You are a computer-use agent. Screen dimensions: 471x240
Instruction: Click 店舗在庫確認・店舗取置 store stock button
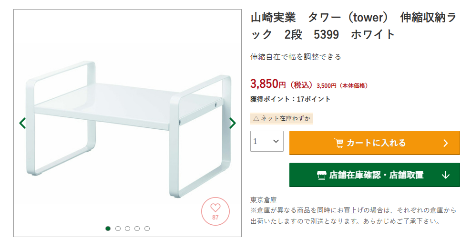(x=375, y=175)
